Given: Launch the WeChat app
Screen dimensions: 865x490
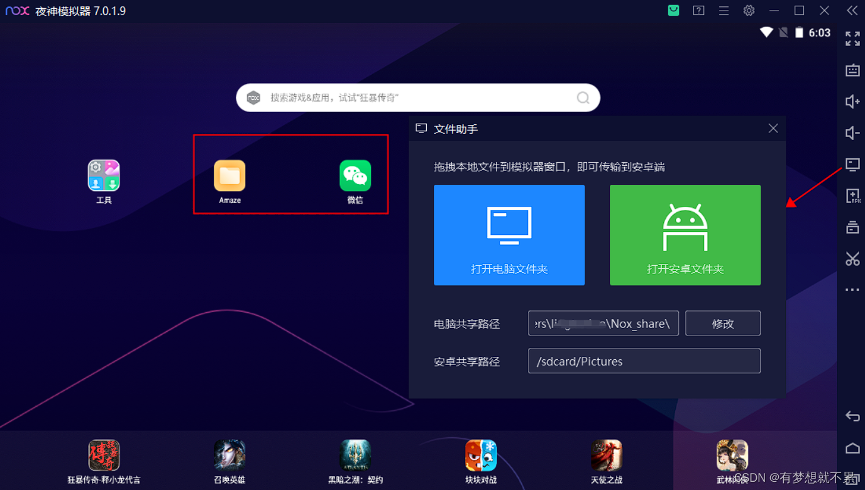Looking at the screenshot, I should click(x=355, y=176).
